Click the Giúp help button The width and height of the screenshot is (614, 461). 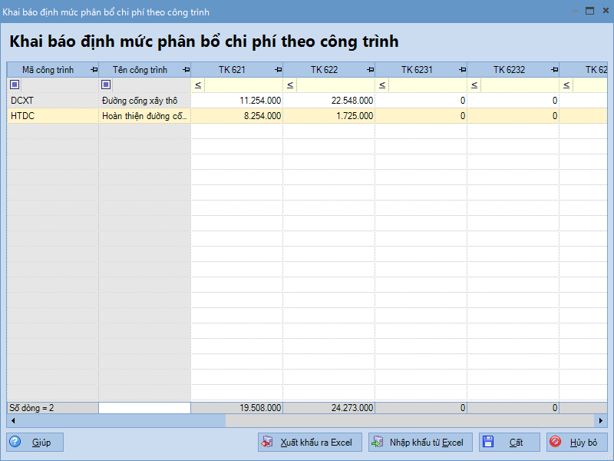(35, 443)
